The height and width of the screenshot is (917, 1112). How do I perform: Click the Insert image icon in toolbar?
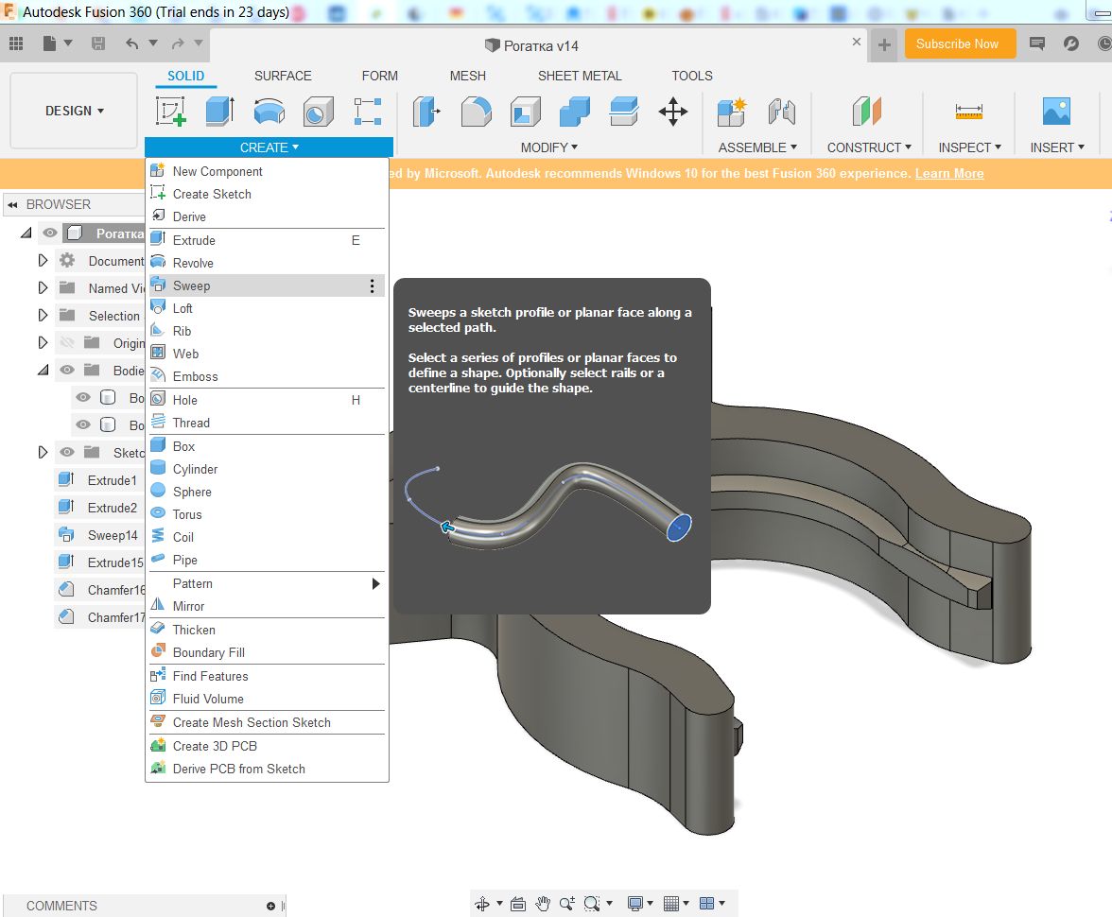click(x=1055, y=112)
